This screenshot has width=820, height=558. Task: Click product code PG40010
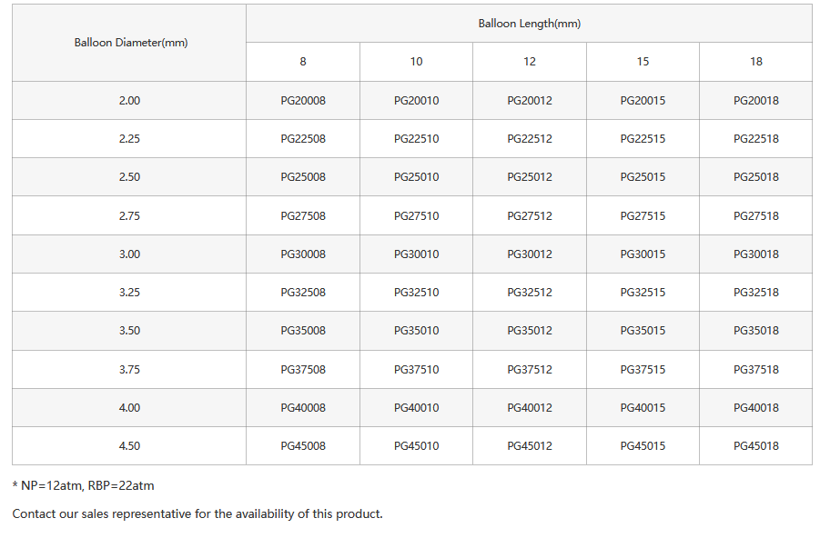416,408
